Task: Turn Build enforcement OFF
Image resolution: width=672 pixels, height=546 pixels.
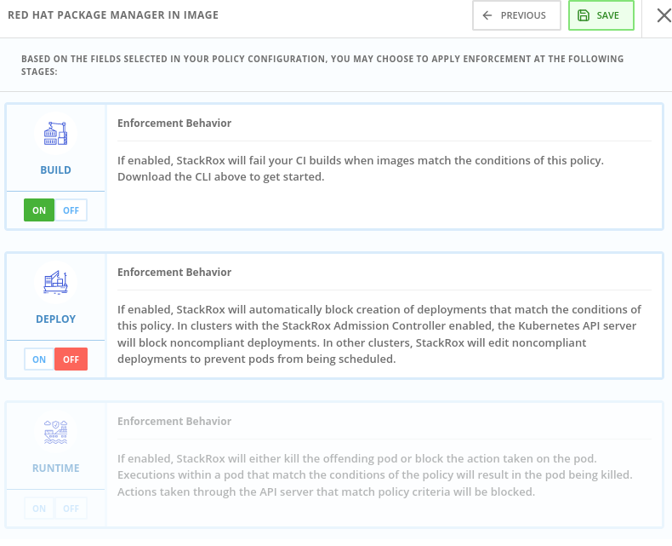Action: click(71, 210)
